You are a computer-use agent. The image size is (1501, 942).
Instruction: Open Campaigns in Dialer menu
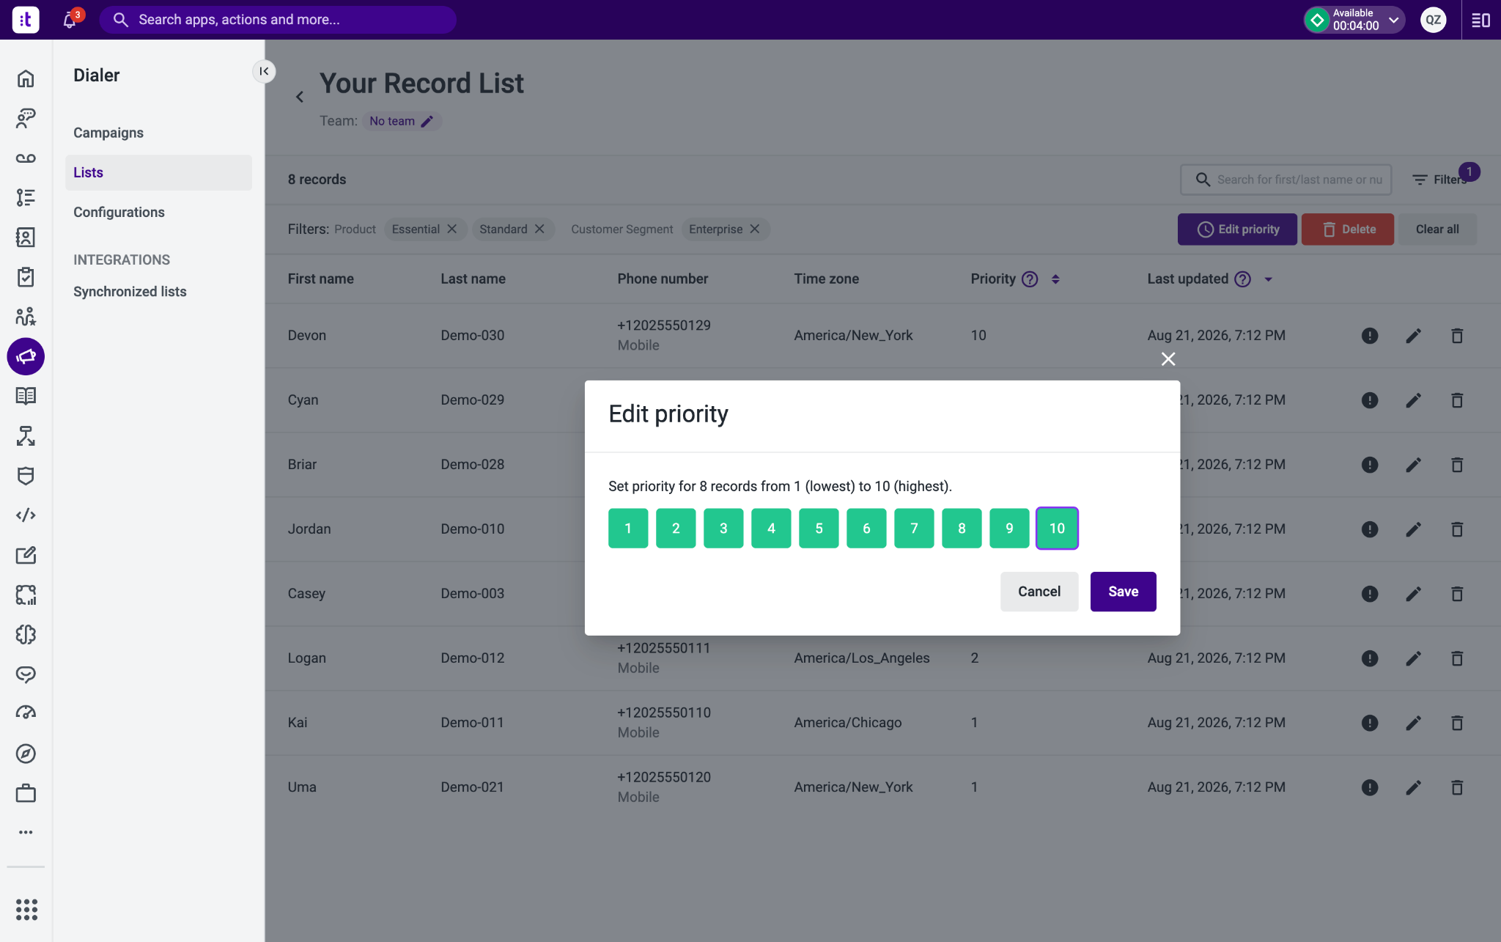point(108,133)
